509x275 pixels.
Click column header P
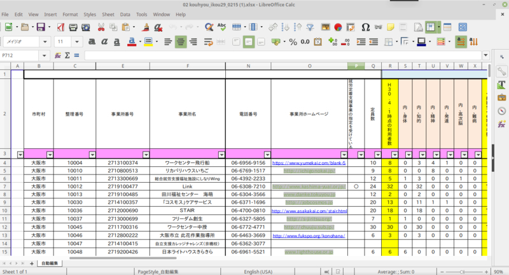coord(356,66)
